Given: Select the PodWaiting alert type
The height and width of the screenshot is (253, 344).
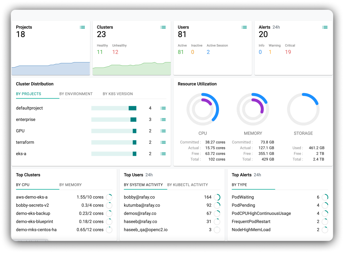Looking at the screenshot, I should (243, 197).
